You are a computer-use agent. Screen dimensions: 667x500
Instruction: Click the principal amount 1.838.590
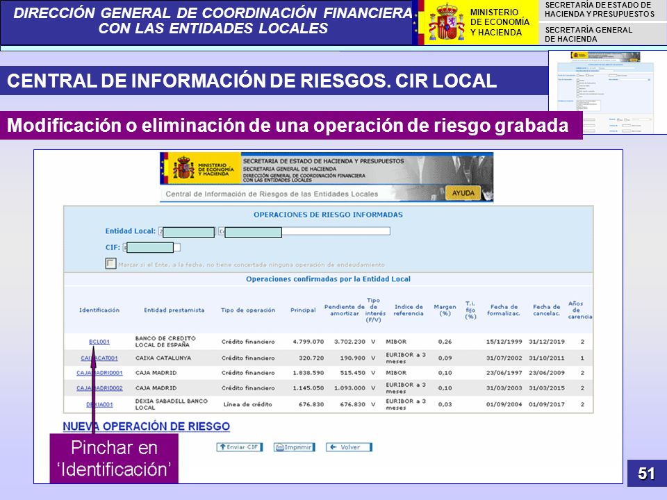pos(308,373)
